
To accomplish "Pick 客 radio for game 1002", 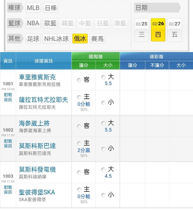I will click(79, 126).
